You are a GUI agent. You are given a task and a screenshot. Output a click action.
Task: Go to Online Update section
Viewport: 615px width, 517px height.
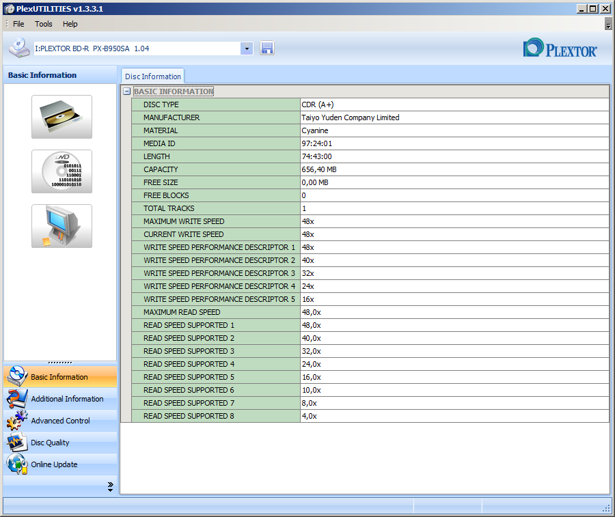pos(60,464)
